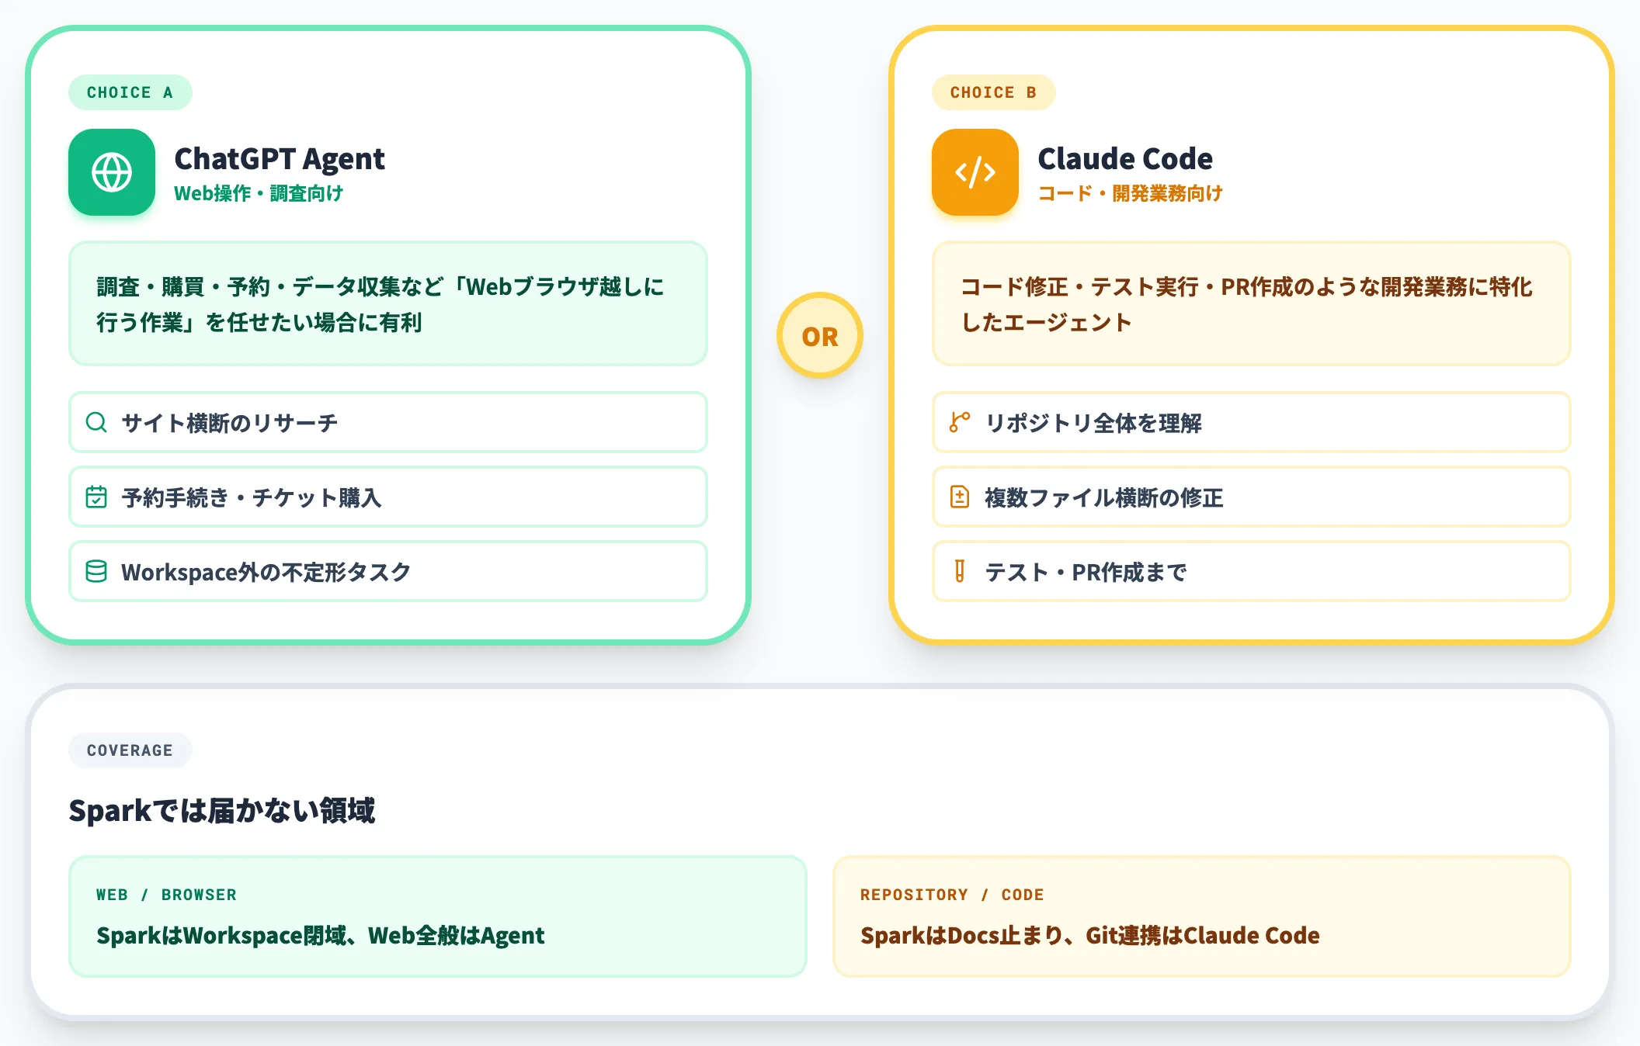Select the 予約手続き・チケット購入 text
The height and width of the screenshot is (1046, 1640).
pos(252,497)
